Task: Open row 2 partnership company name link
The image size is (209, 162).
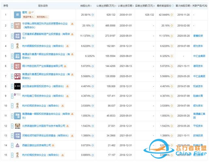Action: tap(45, 25)
